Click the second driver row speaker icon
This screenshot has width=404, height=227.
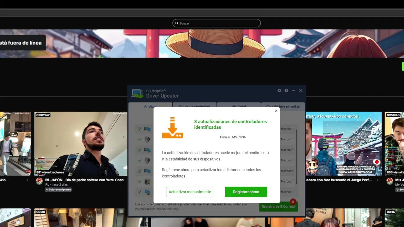[x=147, y=139]
